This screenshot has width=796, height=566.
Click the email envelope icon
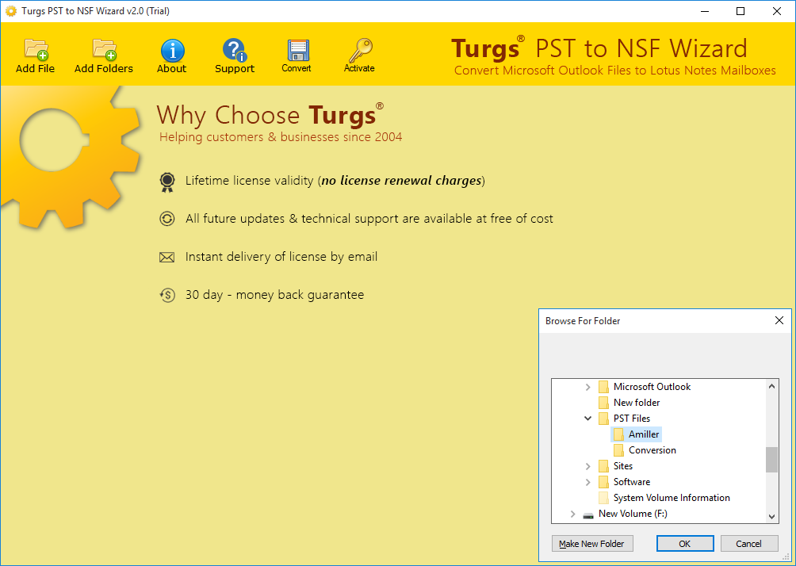point(167,258)
